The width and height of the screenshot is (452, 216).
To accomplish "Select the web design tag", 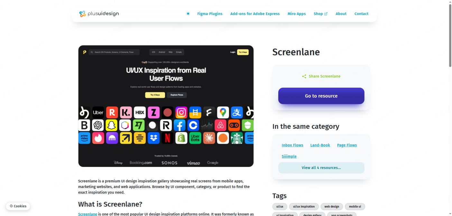I will pos(332,207).
